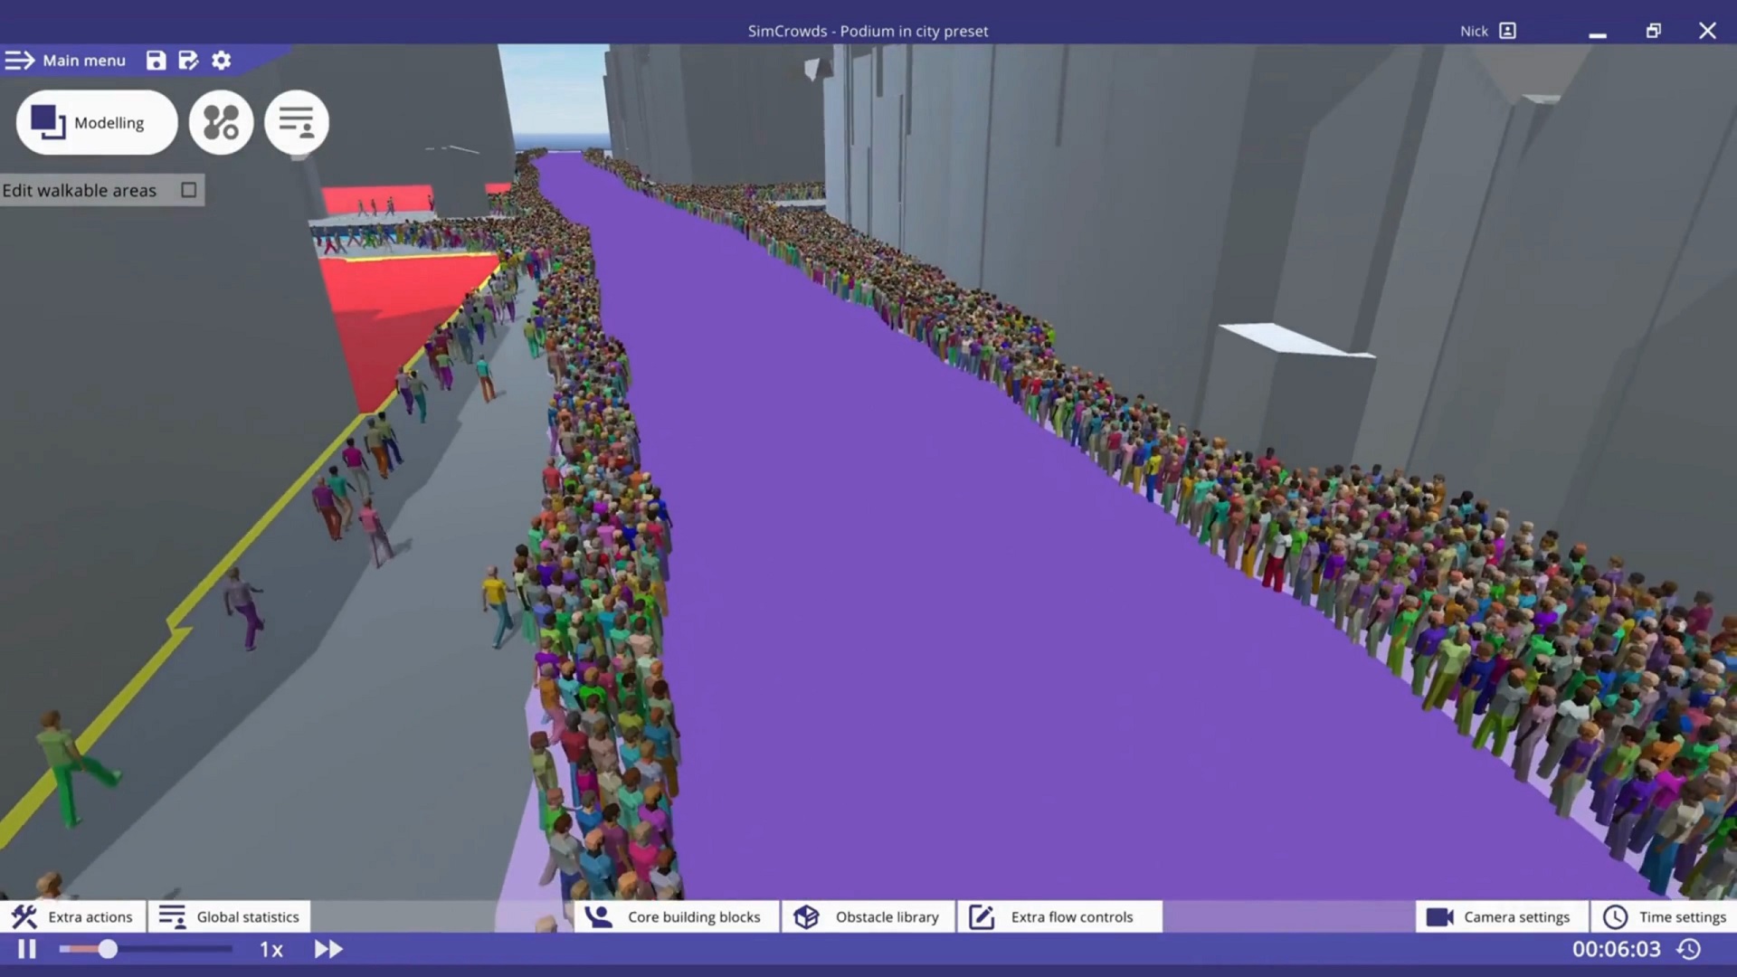Select 1x playback speed dropdown
The height and width of the screenshot is (977, 1737).
click(270, 948)
